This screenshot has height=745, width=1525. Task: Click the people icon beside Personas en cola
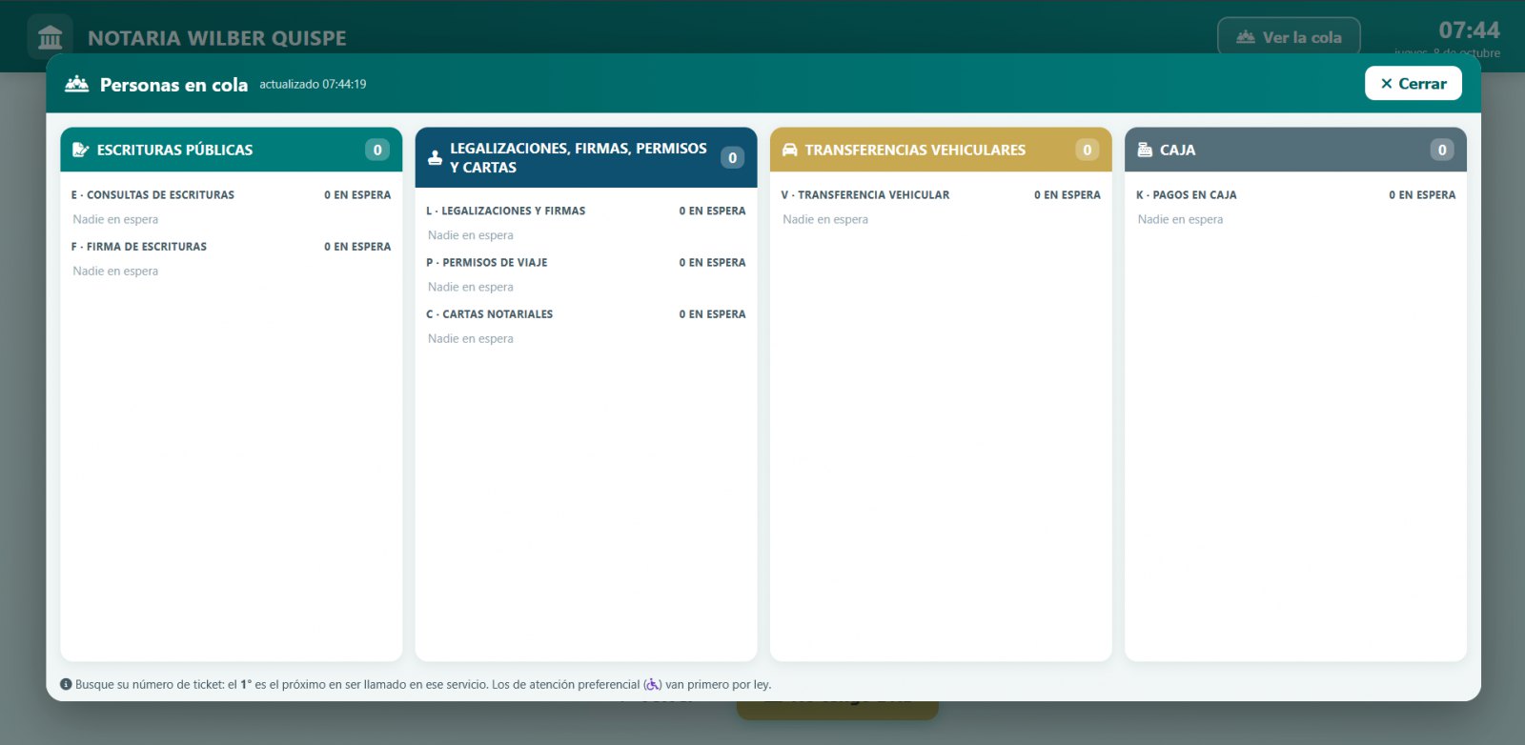tap(77, 84)
